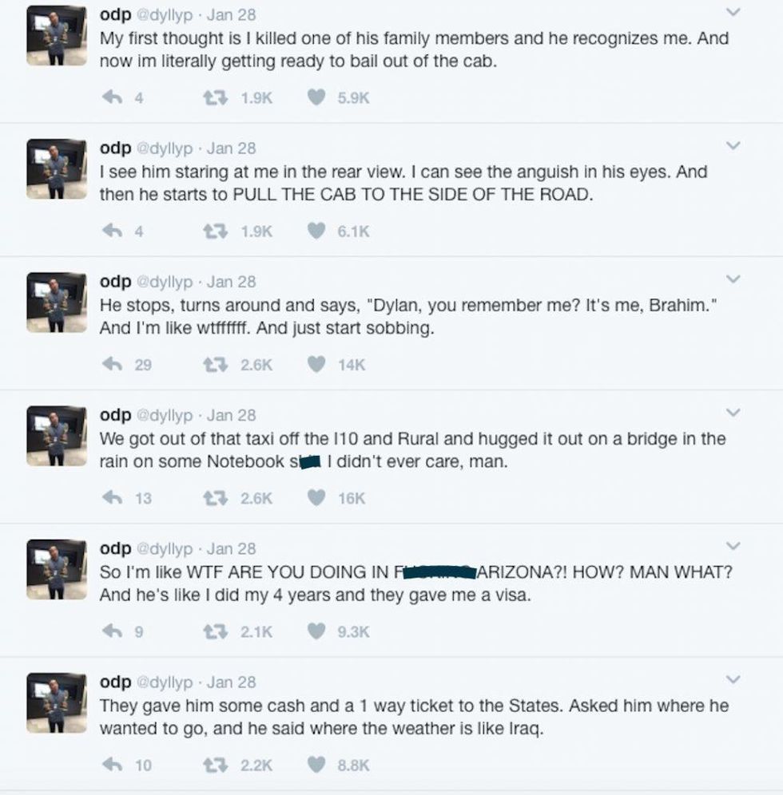
Task: Open the Jan 28 timestamp on rear view tweet
Action: click(x=232, y=148)
